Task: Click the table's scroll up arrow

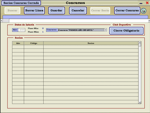Action: [x=140, y=43]
